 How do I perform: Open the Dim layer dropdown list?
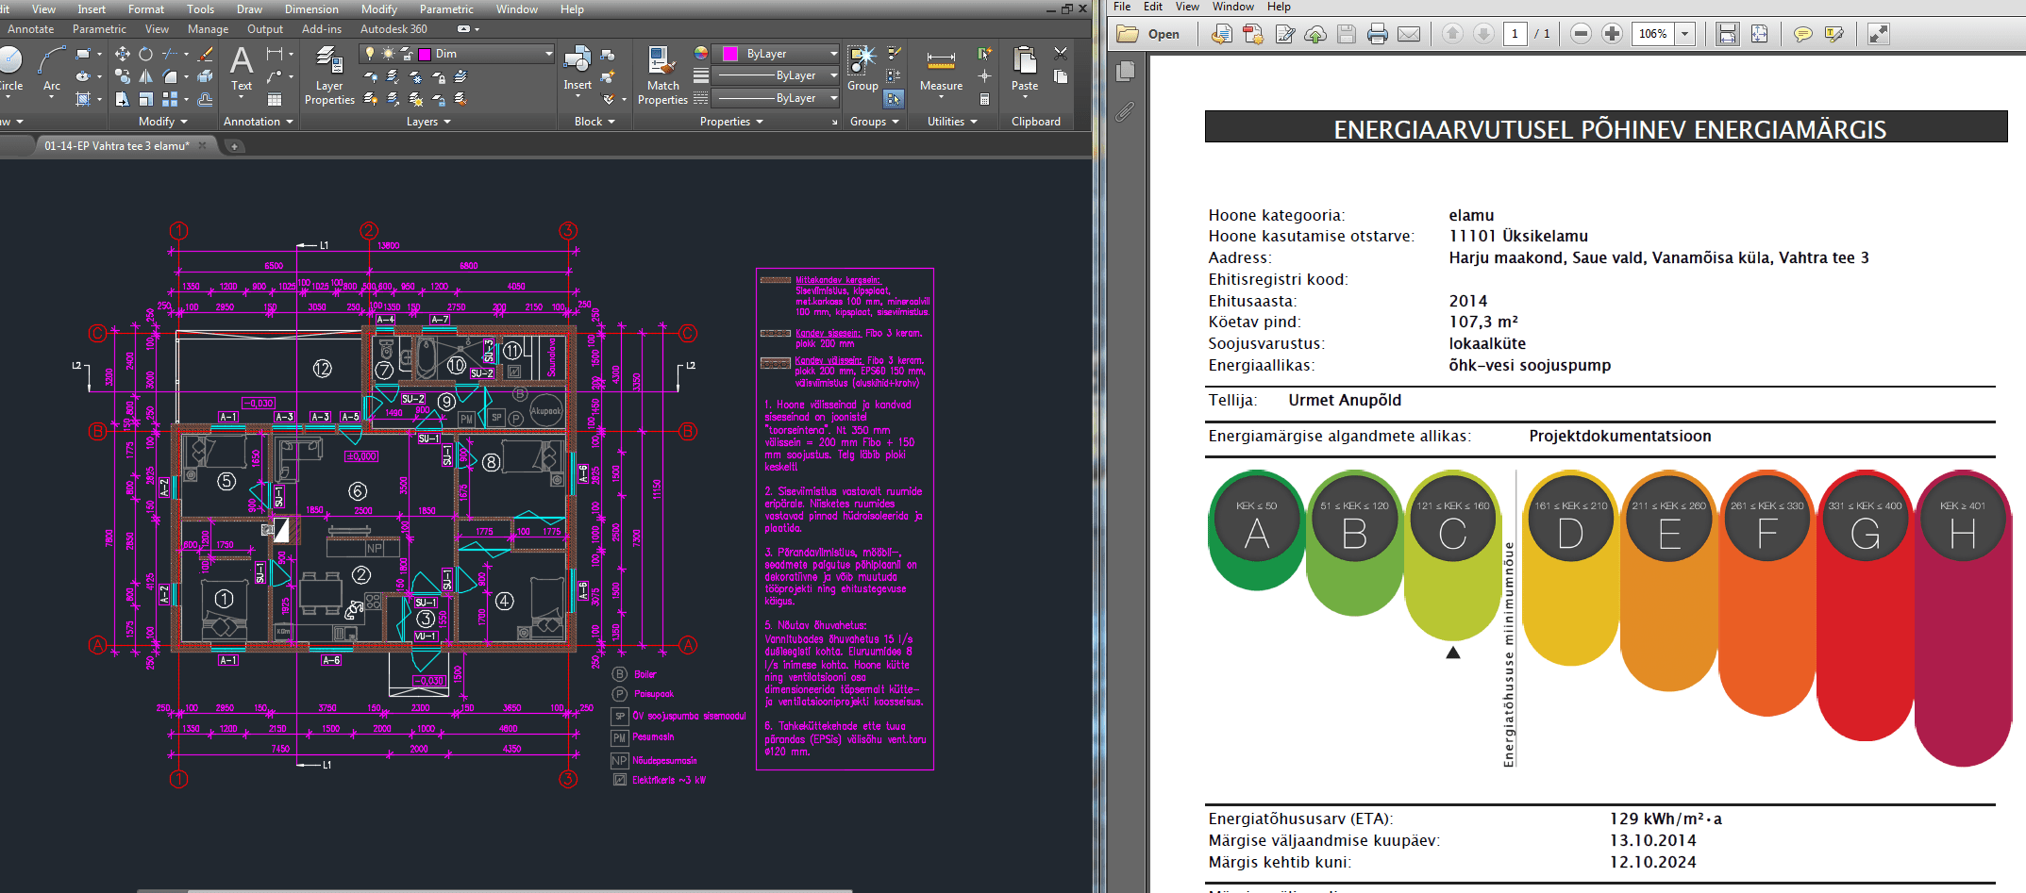point(548,54)
